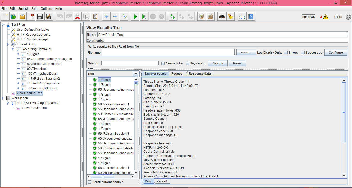Expand all nodes with plus icon

(x=106, y=17)
